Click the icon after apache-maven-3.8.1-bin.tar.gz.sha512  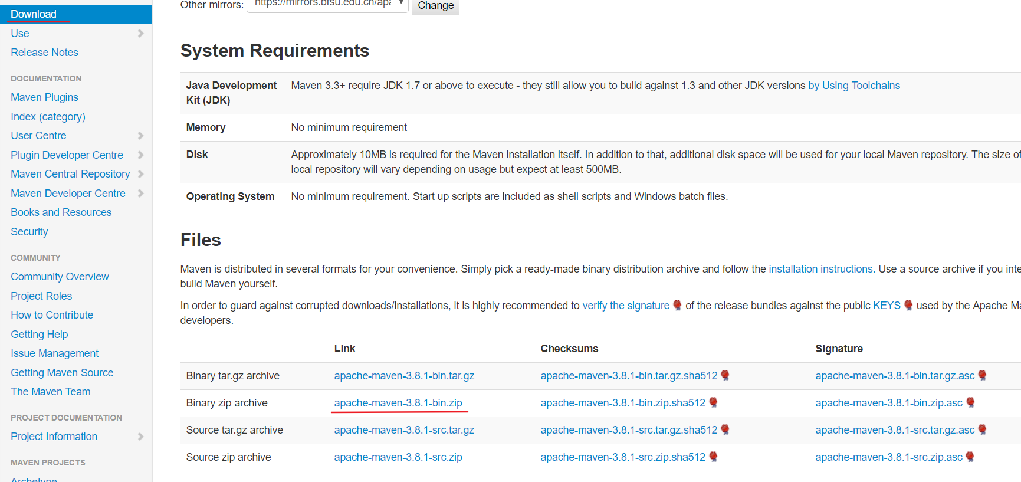click(725, 376)
